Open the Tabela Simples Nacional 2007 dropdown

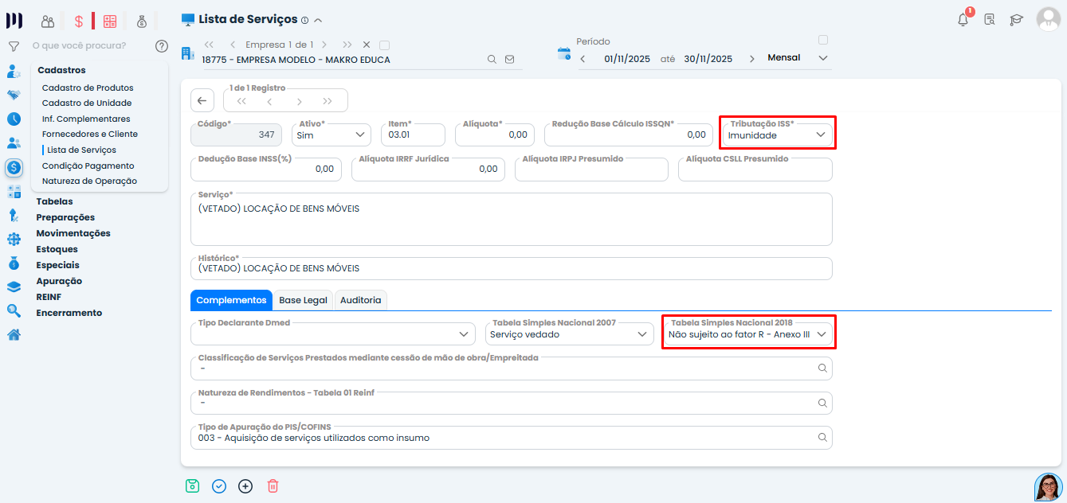point(569,334)
